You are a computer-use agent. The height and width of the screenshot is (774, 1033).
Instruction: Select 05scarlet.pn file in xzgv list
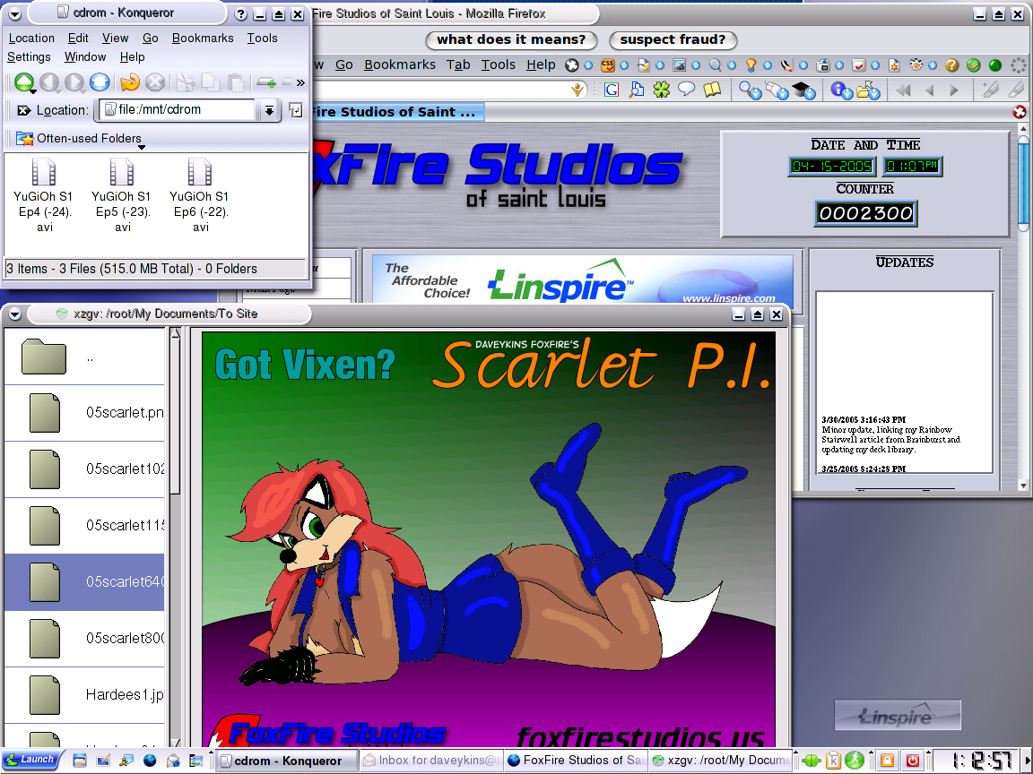84,413
